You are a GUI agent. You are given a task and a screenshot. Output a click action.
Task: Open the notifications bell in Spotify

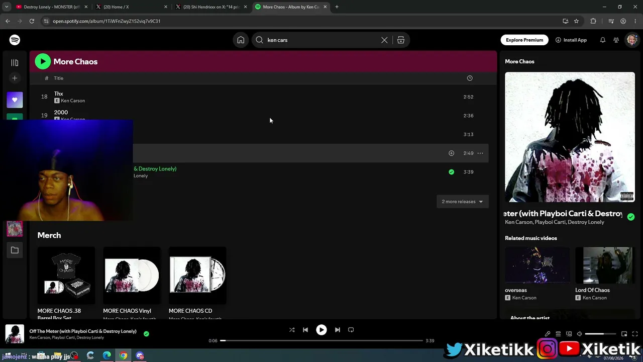coord(602,40)
